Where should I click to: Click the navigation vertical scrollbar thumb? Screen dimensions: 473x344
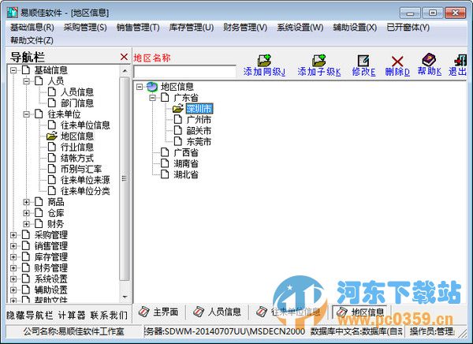point(125,179)
